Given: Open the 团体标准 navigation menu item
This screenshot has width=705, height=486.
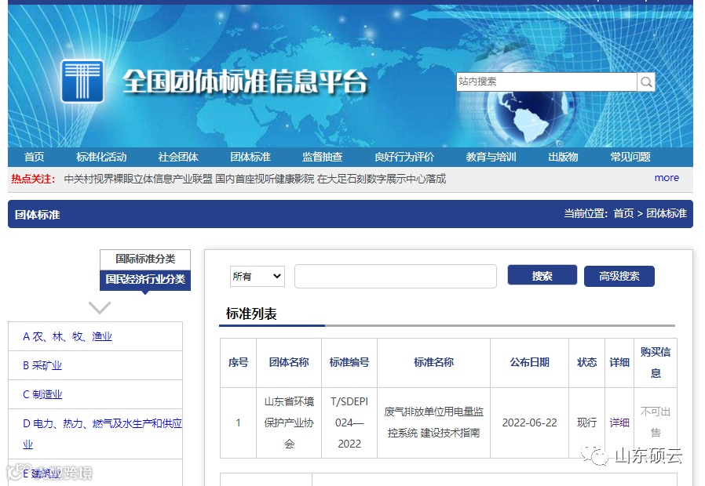Looking at the screenshot, I should (x=250, y=157).
